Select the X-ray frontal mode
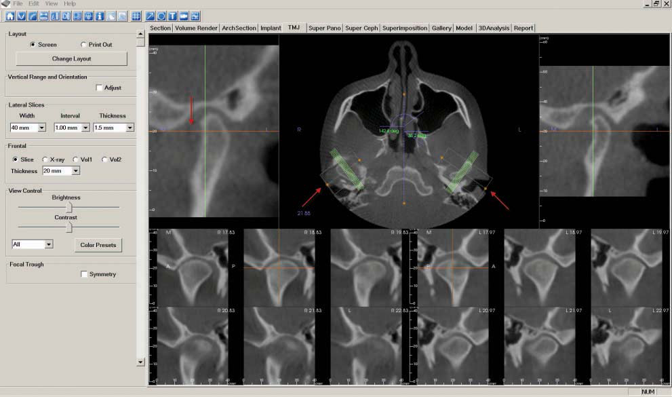 coord(45,159)
